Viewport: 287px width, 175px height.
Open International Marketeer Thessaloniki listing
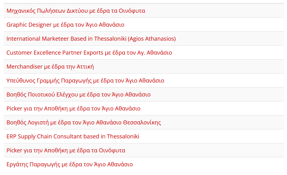91,38
